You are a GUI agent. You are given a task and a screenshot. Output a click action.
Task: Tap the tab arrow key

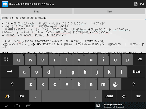(x=9, y=71)
